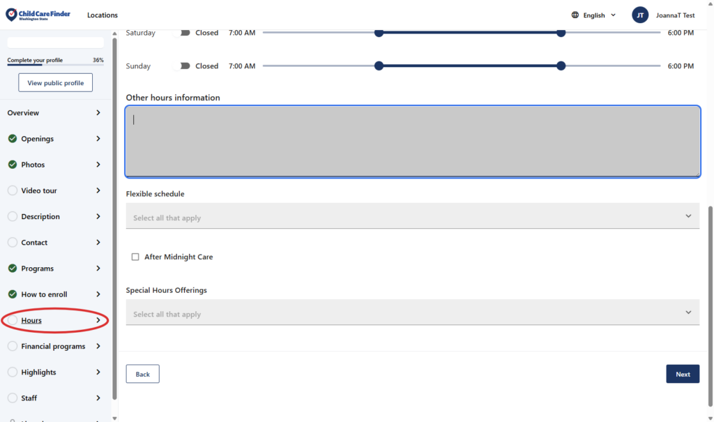The width and height of the screenshot is (714, 422).
Task: Open the JT user avatar menu
Action: pyautogui.click(x=640, y=15)
